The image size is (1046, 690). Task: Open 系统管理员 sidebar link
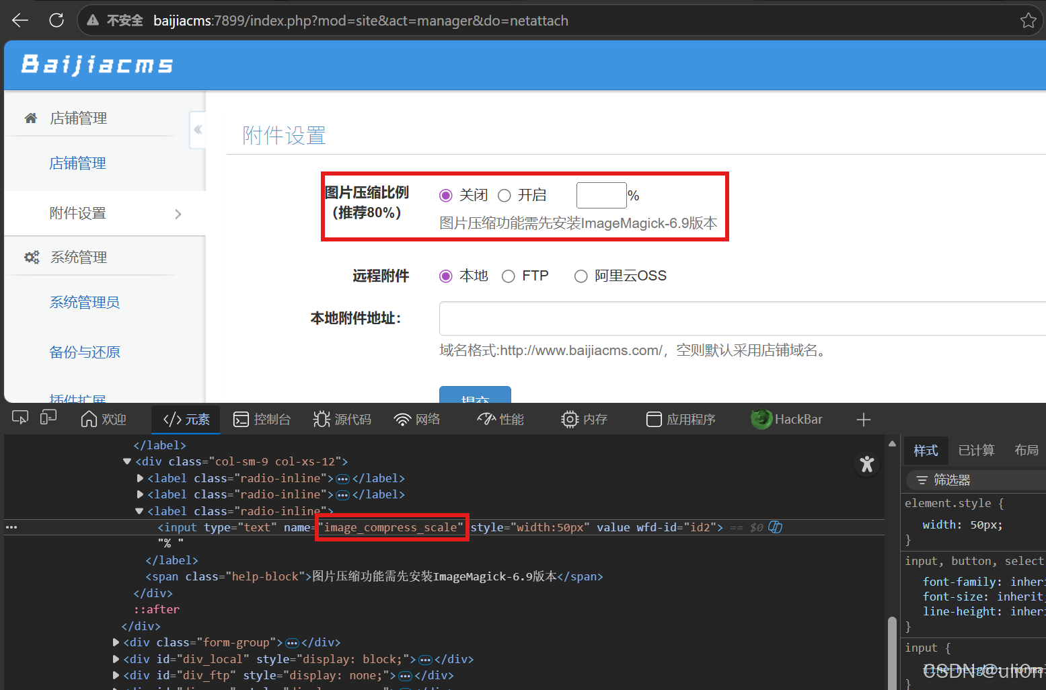tap(85, 303)
